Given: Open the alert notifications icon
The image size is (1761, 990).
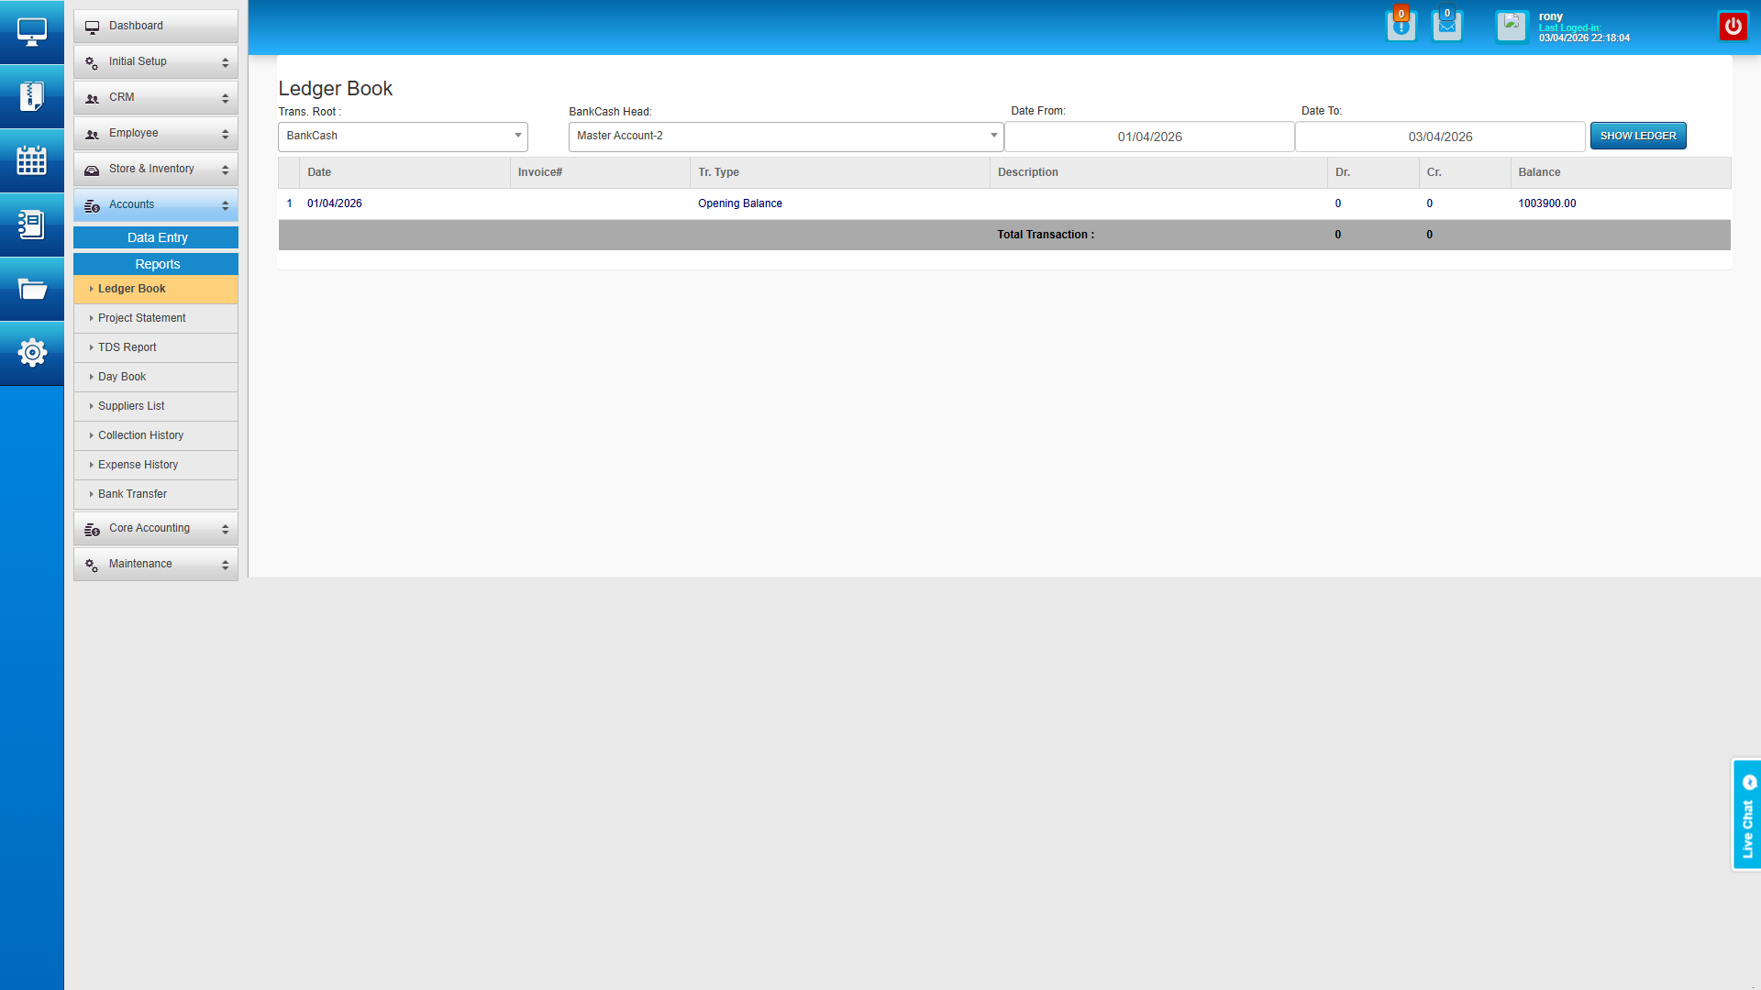Looking at the screenshot, I should point(1401,26).
